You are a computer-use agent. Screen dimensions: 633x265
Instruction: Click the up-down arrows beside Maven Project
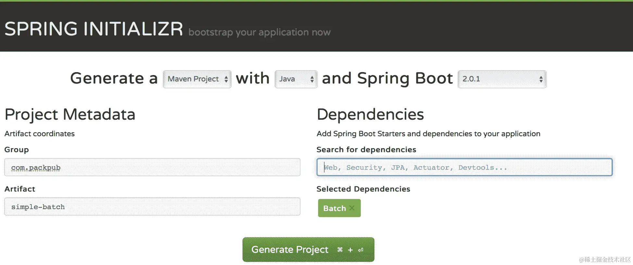click(x=226, y=79)
